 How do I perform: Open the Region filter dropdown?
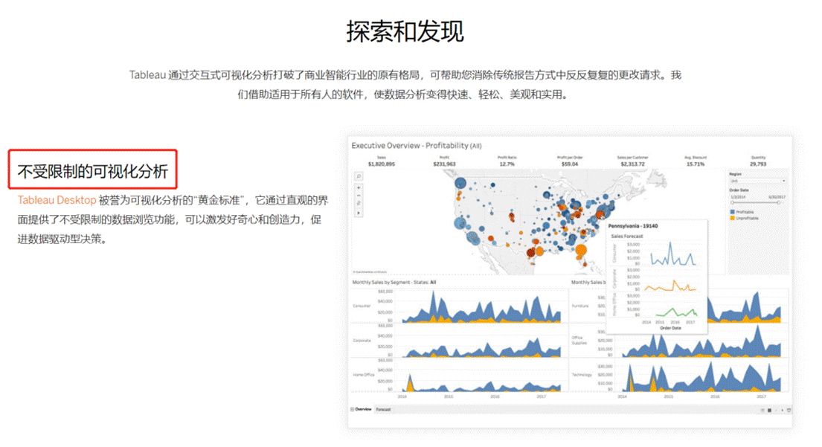(758, 181)
